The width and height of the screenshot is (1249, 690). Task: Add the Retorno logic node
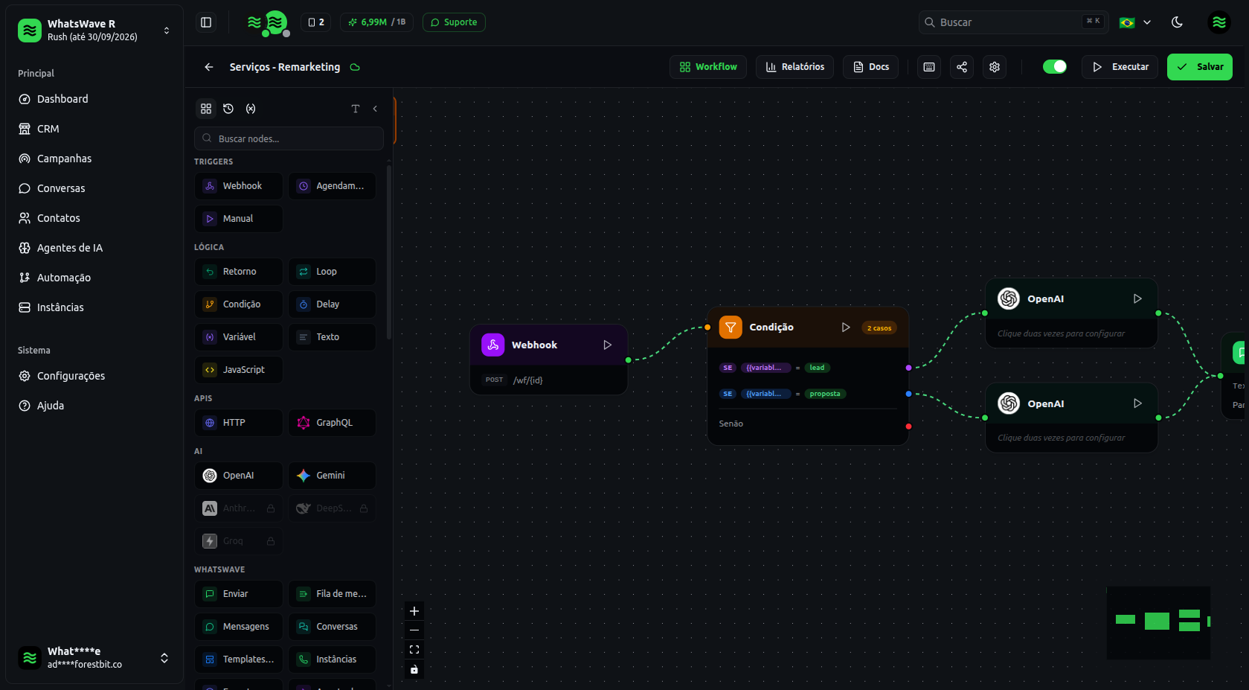click(x=239, y=272)
